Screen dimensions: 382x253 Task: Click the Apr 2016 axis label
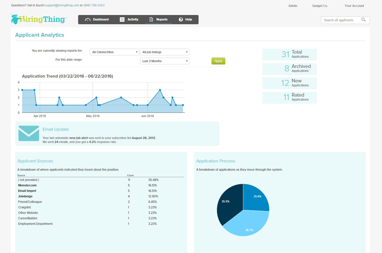click(40, 116)
